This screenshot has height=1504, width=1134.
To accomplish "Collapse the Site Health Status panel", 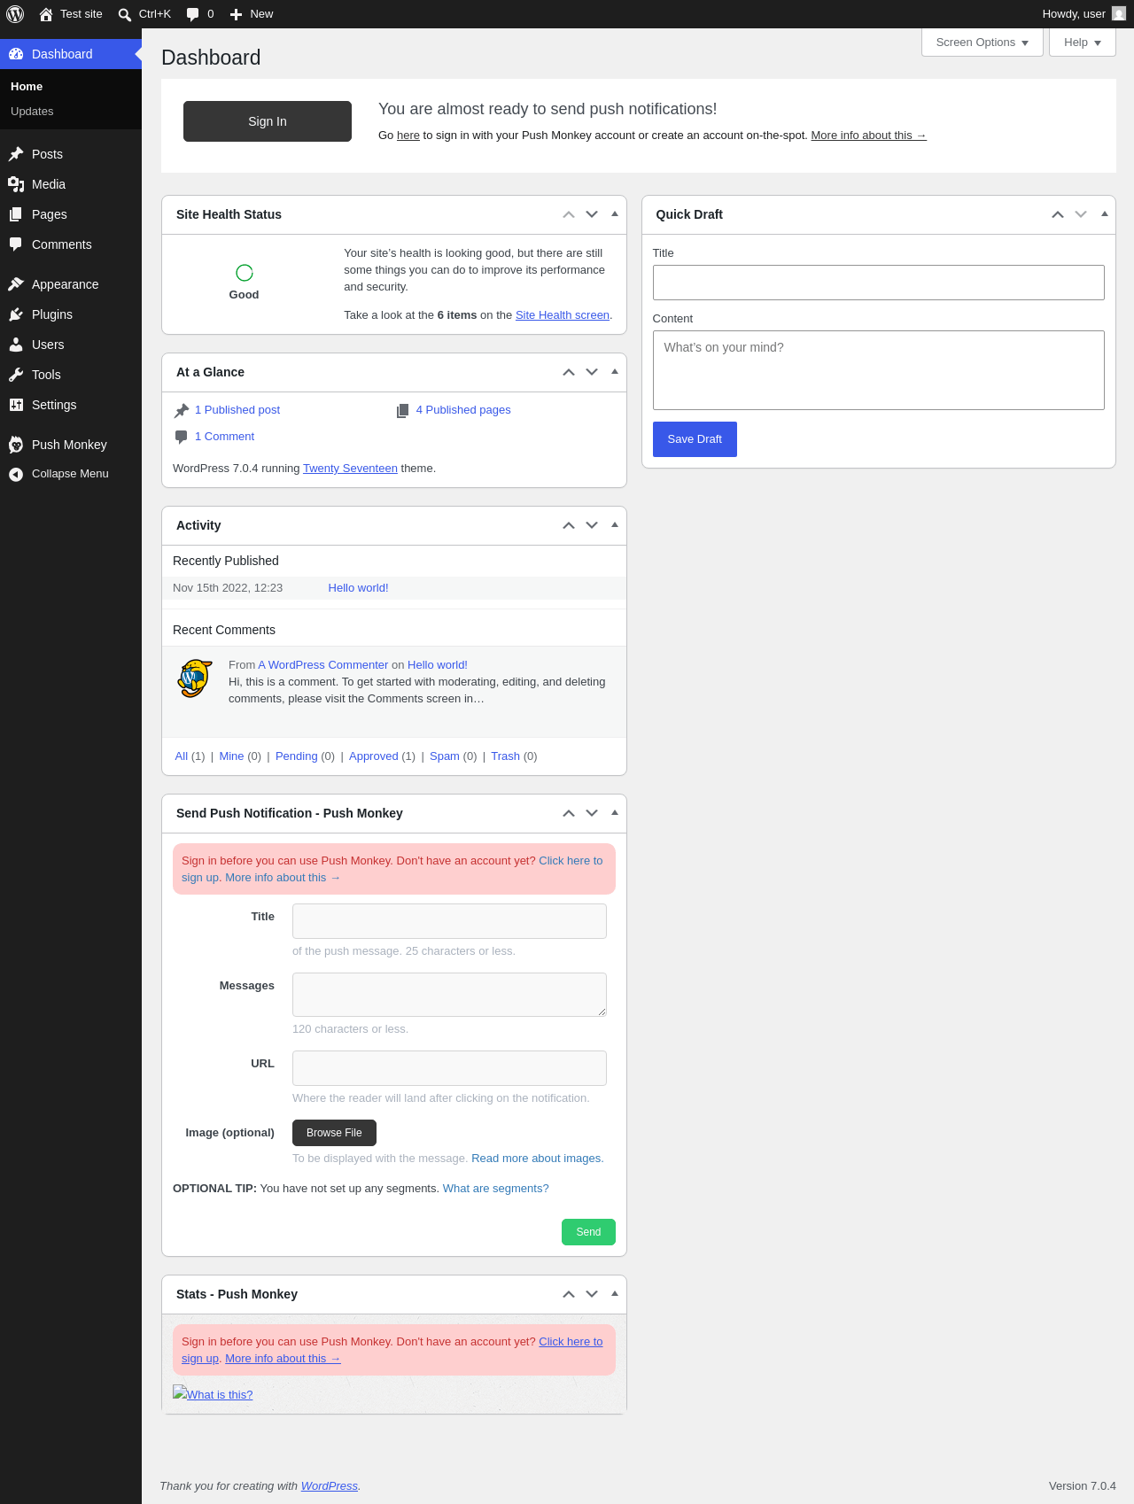I will [615, 214].
